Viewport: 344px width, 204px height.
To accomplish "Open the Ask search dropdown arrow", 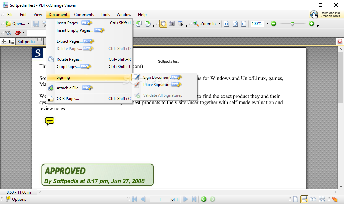I will 24,33.
